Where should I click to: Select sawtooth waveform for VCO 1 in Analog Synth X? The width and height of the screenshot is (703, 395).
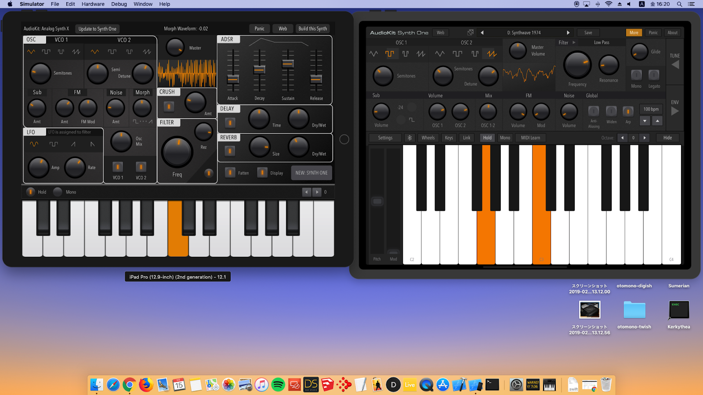[76, 52]
